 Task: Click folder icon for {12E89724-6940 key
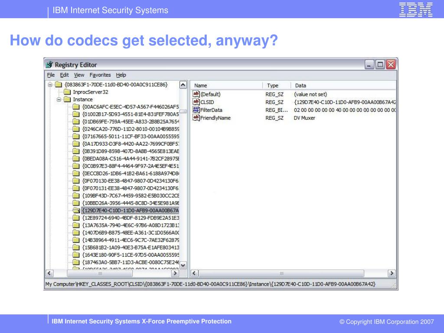pyautogui.click(x=76, y=218)
